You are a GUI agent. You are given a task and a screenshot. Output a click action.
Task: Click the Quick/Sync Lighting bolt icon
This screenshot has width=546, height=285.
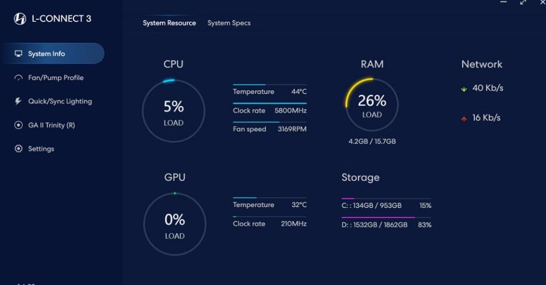click(18, 101)
